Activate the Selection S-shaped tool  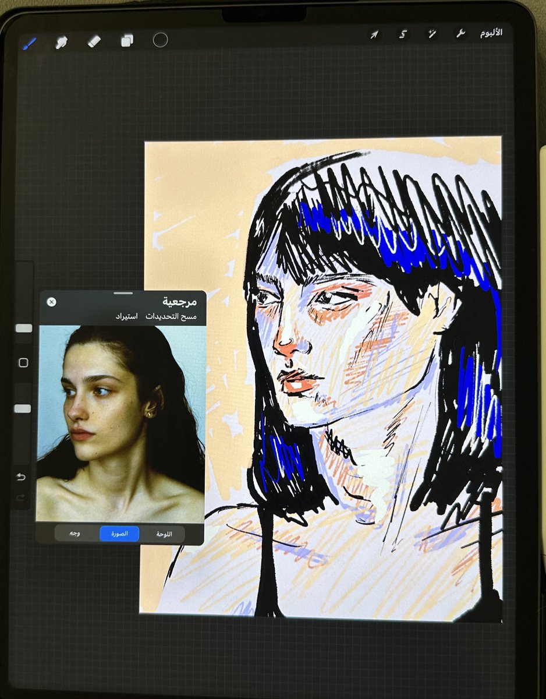[403, 34]
